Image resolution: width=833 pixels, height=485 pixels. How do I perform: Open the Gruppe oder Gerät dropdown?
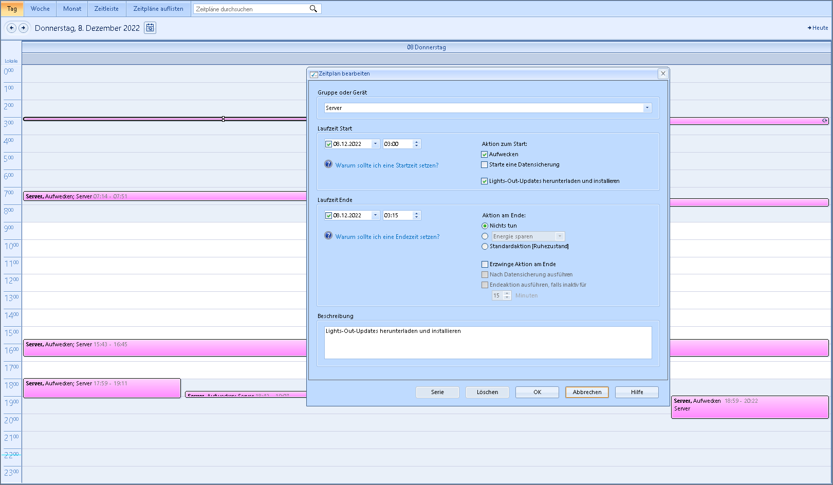point(647,108)
